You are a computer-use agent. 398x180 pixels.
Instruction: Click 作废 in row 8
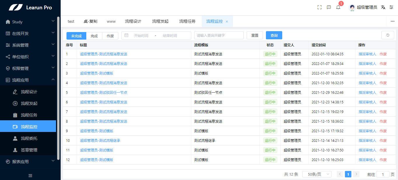(383, 121)
